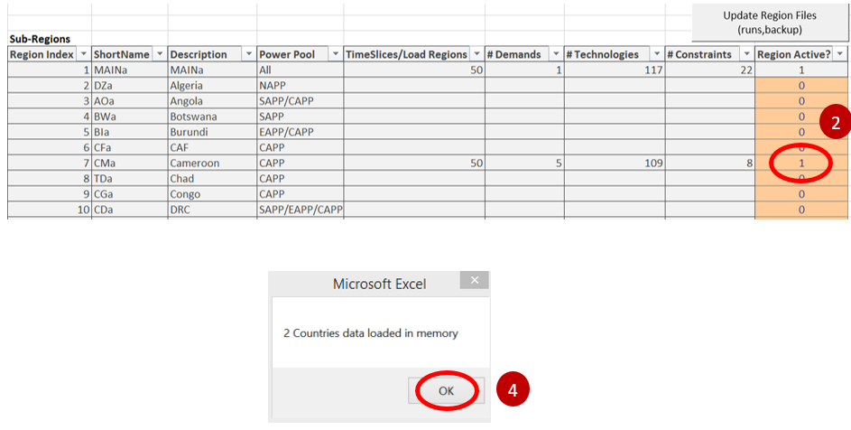Select the BIa short name cell

pos(130,132)
